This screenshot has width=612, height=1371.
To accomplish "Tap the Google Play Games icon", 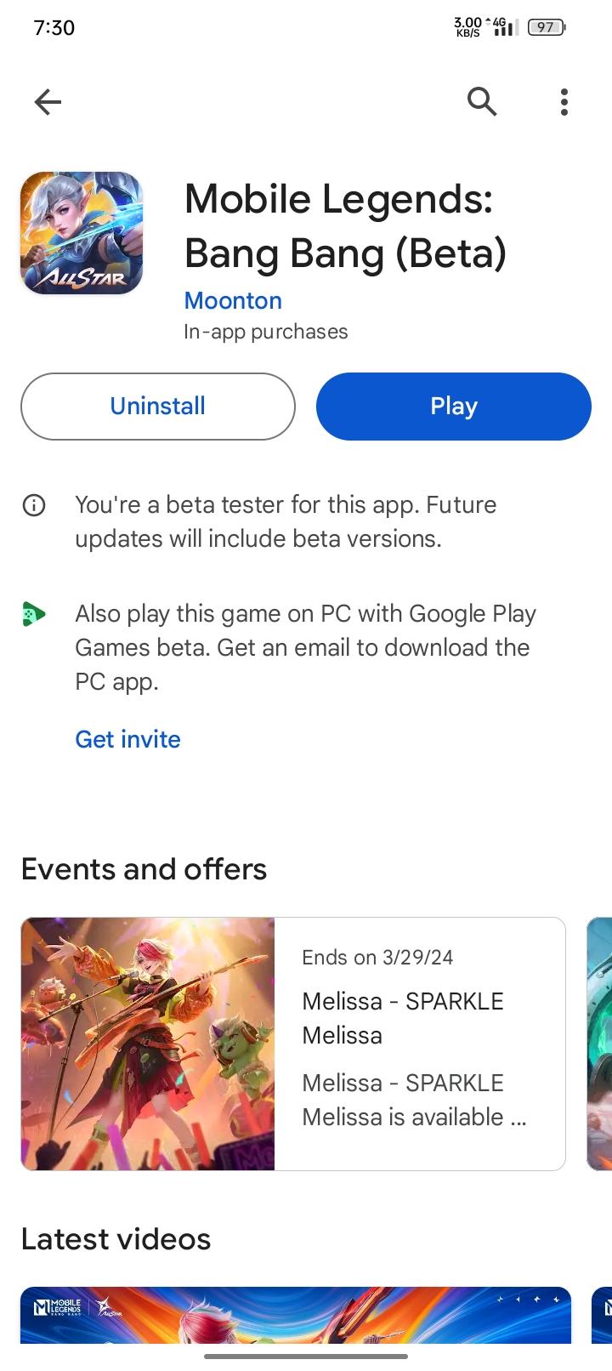I will tap(34, 613).
